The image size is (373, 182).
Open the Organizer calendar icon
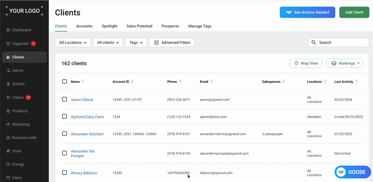click(x=8, y=44)
